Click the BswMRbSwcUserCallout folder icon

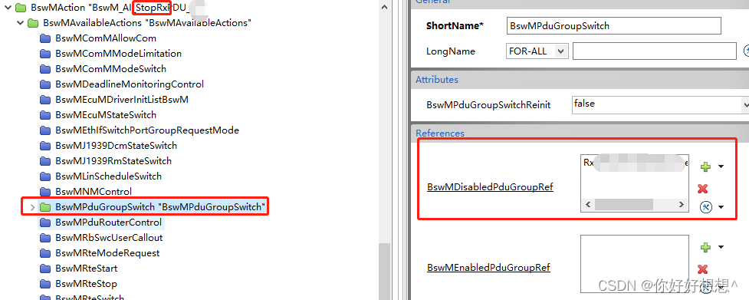(x=45, y=237)
